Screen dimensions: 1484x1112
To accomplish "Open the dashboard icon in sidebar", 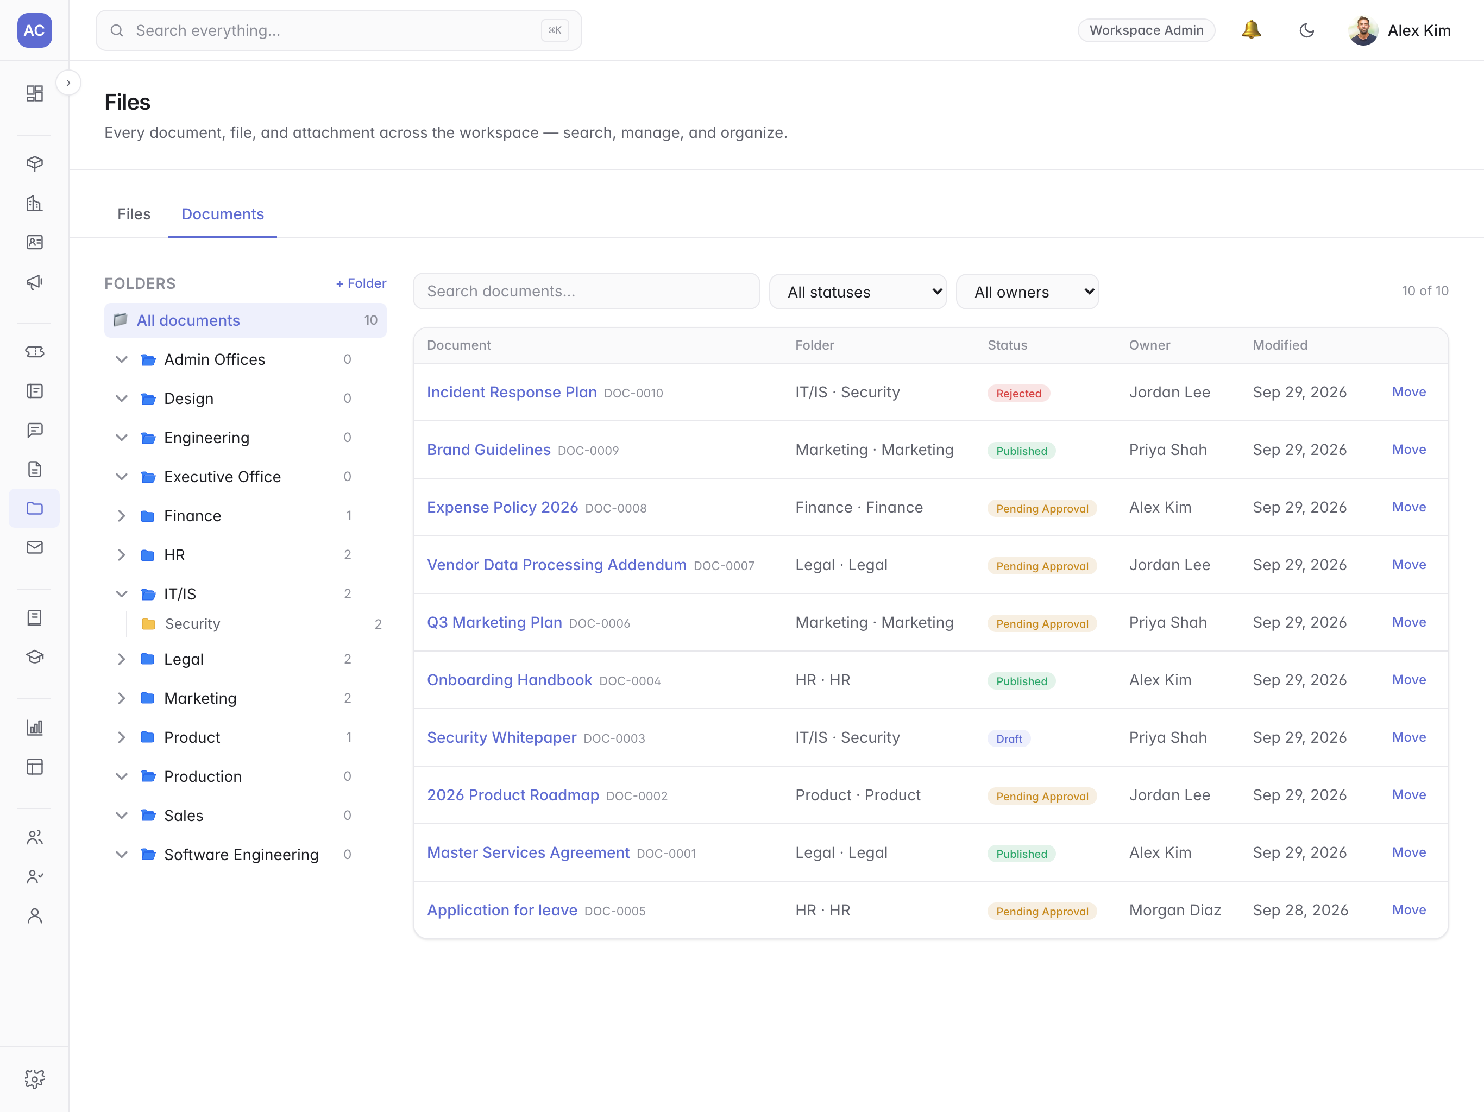I will [34, 93].
